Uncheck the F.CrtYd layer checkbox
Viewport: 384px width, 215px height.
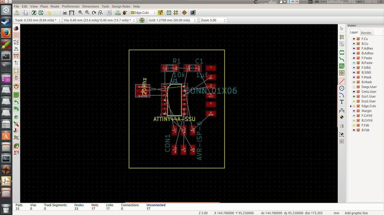tap(358, 116)
